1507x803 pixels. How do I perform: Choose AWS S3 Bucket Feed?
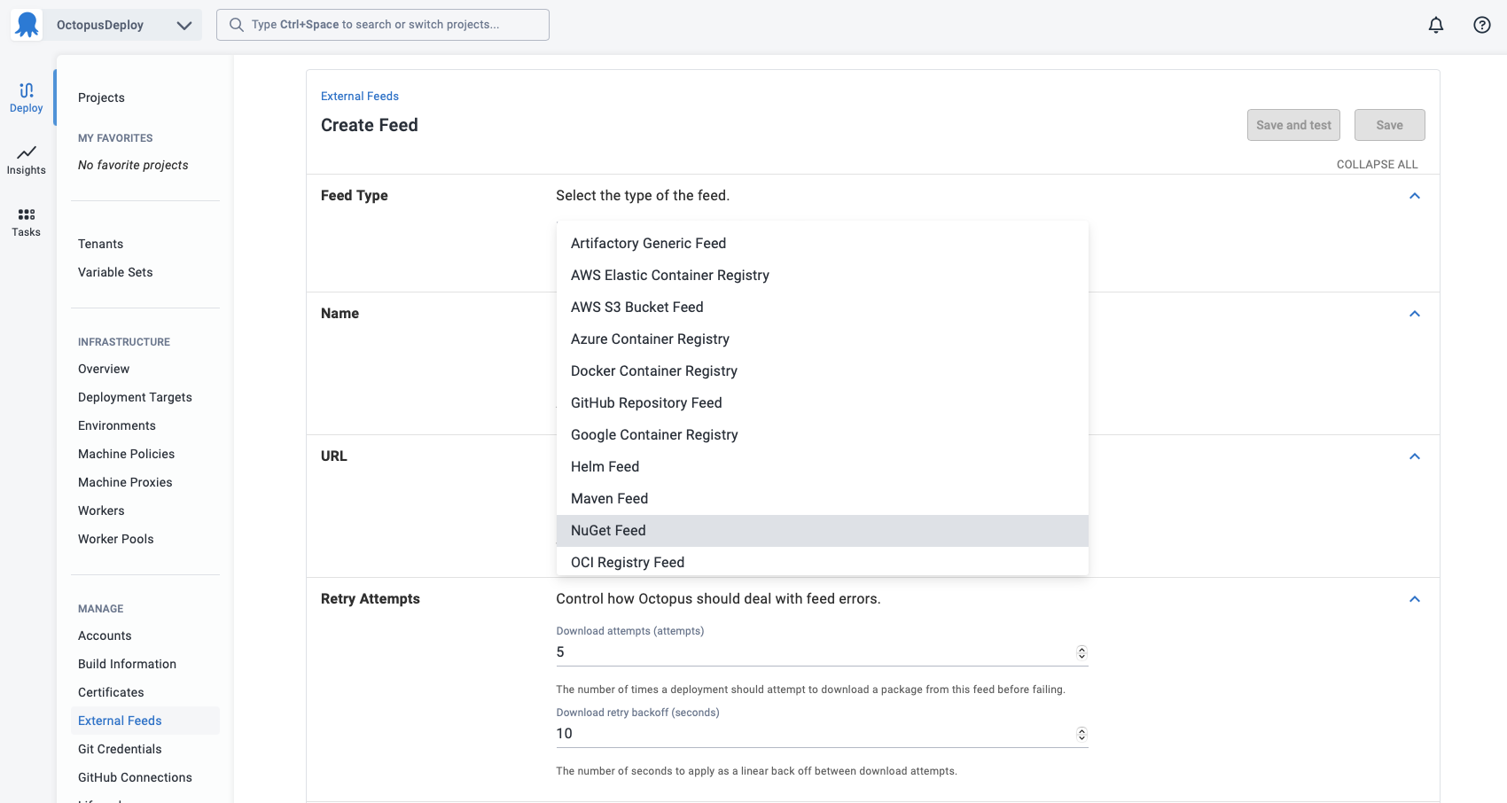point(823,307)
